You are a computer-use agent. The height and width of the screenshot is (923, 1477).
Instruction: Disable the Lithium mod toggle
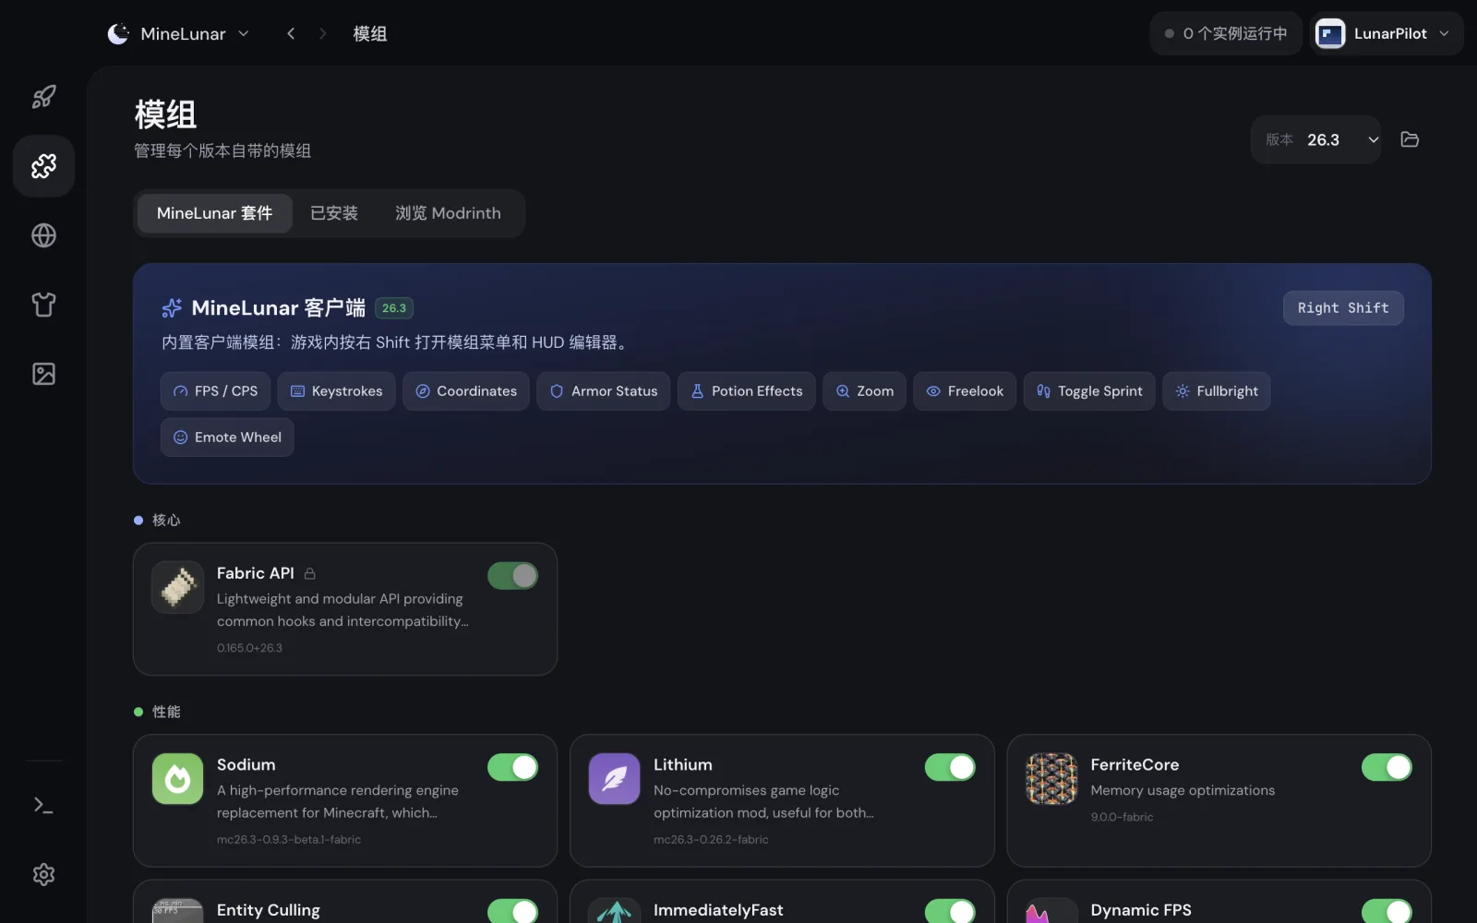[950, 767]
